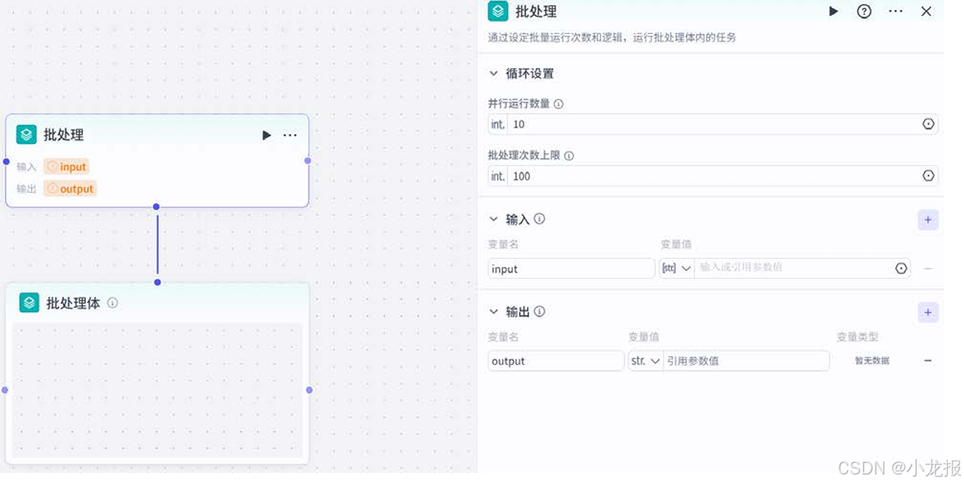Collapse the 循环设置 section
The width and height of the screenshot is (964, 483).
[x=494, y=74]
